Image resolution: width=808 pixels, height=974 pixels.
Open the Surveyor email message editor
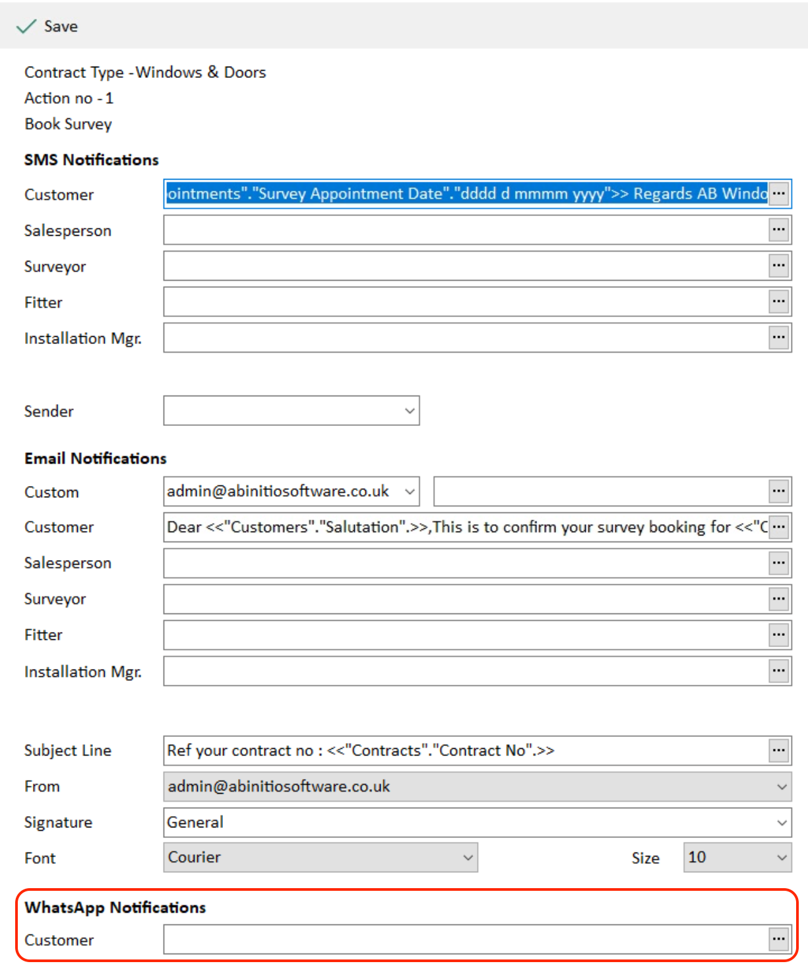(x=778, y=599)
